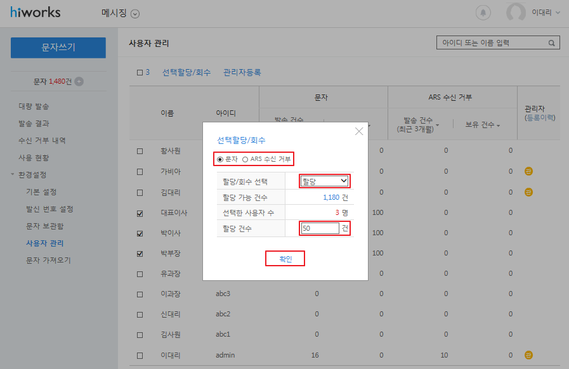Open the 할당 dropdown selector
Viewport: 569px width, 369px height.
(x=325, y=181)
